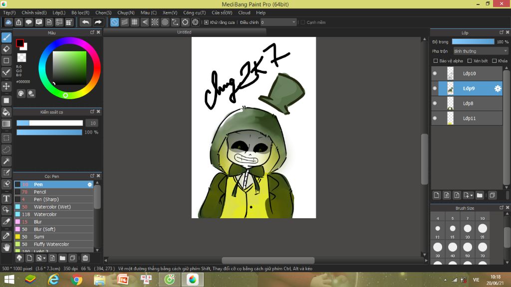511x287 pixels.
Task: Open the Pha trộn blend mode dropdown
Action: (x=481, y=51)
